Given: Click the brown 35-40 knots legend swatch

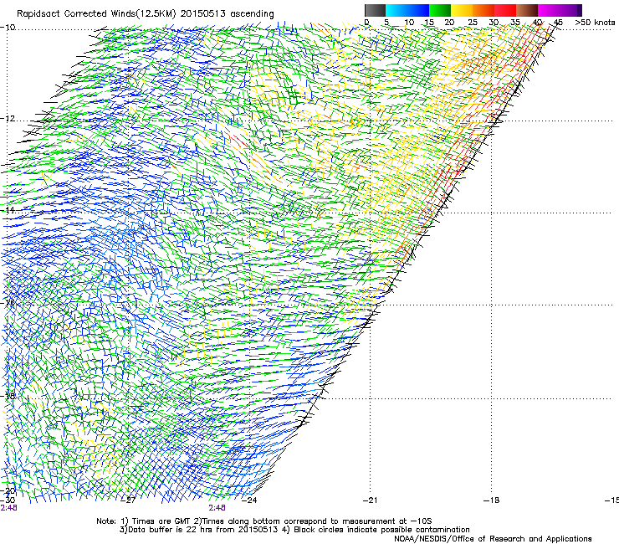Looking at the screenshot, I should pyautogui.click(x=527, y=10).
